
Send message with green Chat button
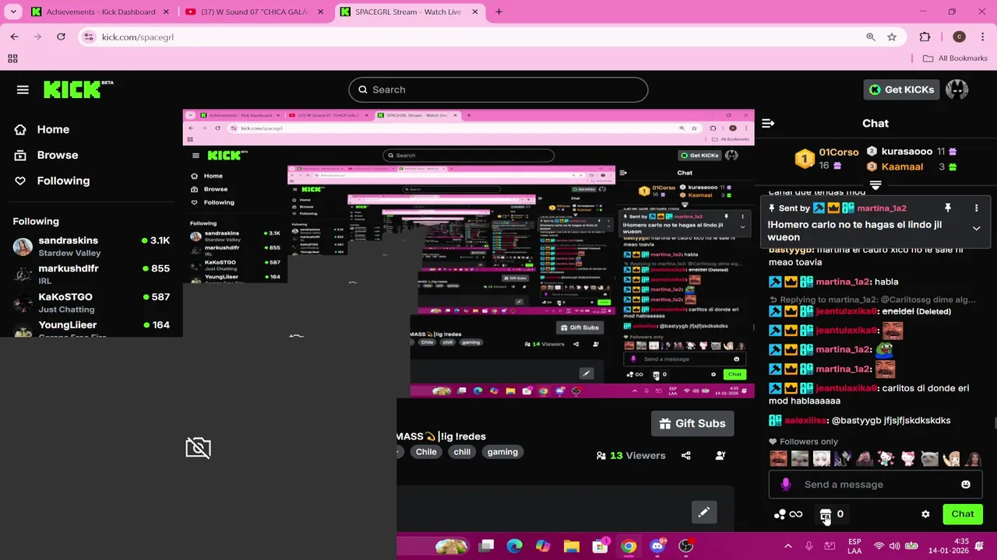(x=963, y=514)
